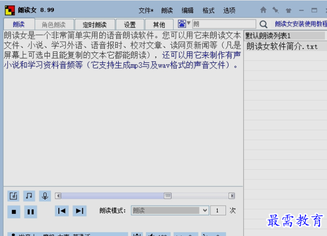The height and width of the screenshot is (236, 327).
Task: Click the pin icon in title bar
Action: coord(276,10)
